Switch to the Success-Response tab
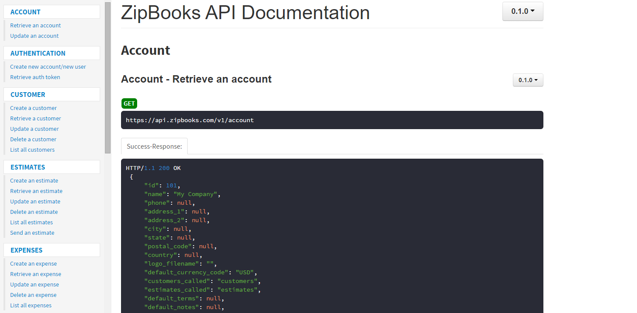 coord(154,146)
